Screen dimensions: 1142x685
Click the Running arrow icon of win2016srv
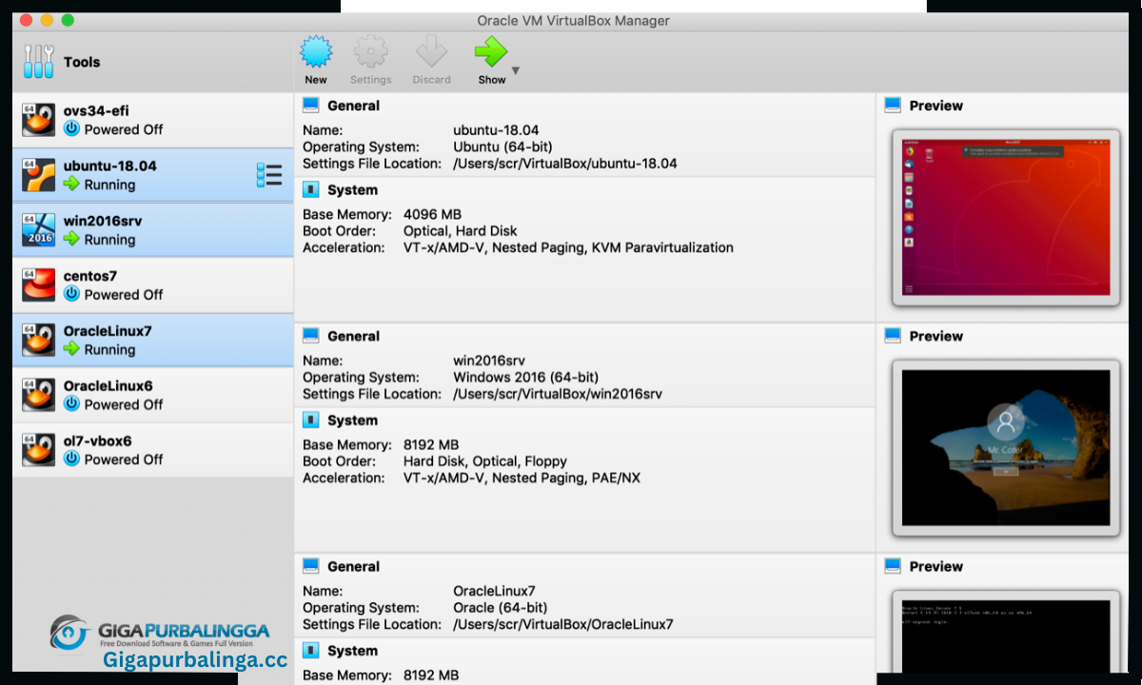71,239
